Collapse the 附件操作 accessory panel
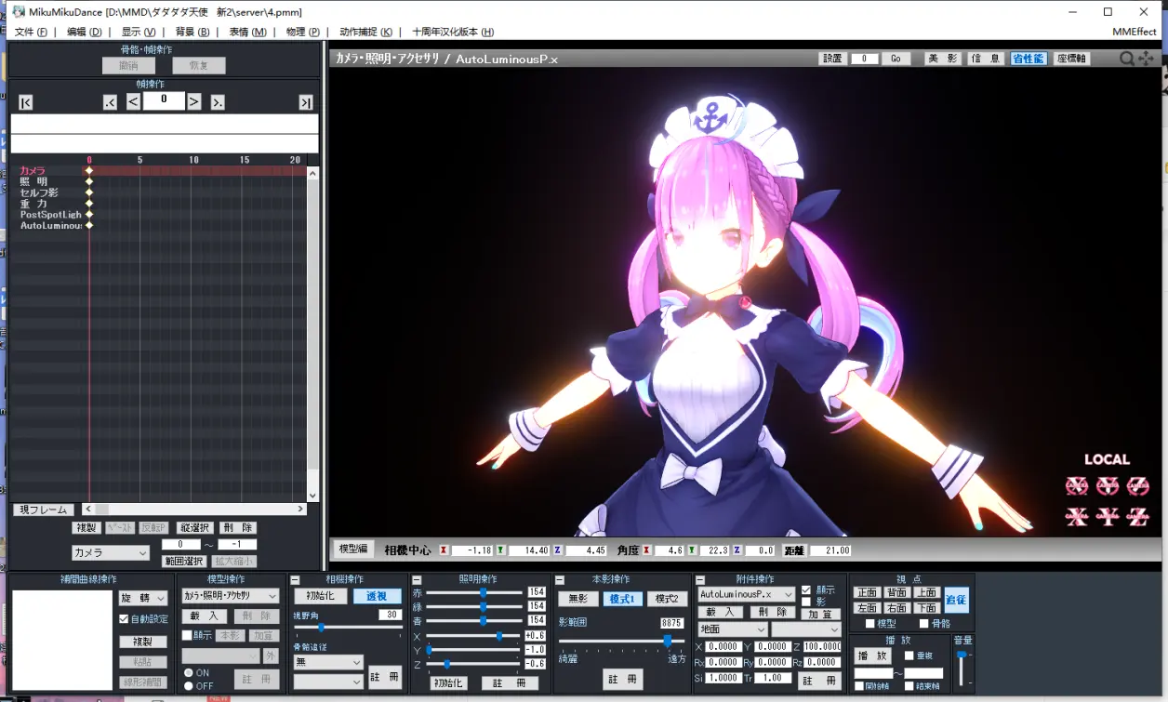1168x702 pixels. click(700, 579)
